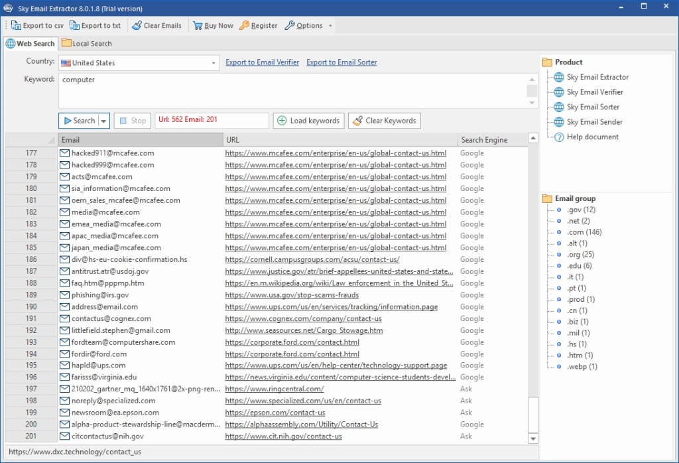Click the keyword box scroll down arrow
This screenshot has height=463, width=679.
[x=532, y=103]
